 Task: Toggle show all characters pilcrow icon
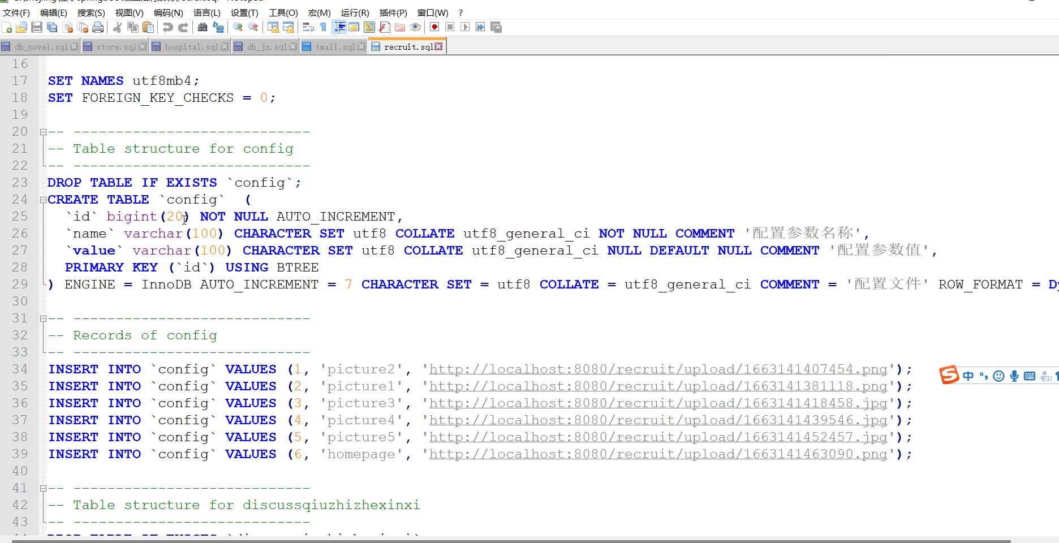323,27
